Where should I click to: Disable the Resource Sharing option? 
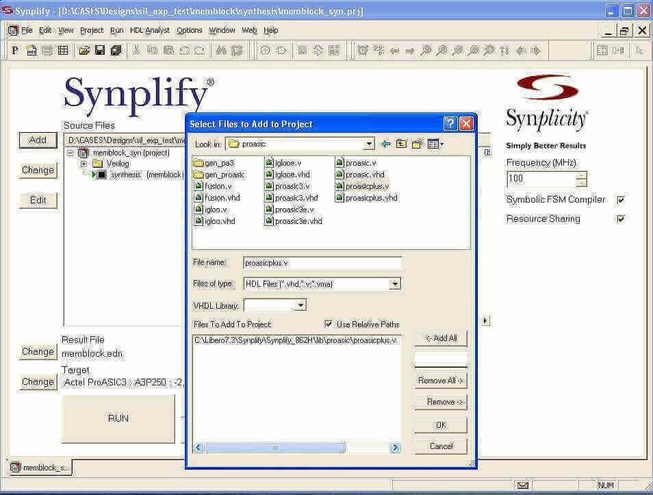pos(620,219)
